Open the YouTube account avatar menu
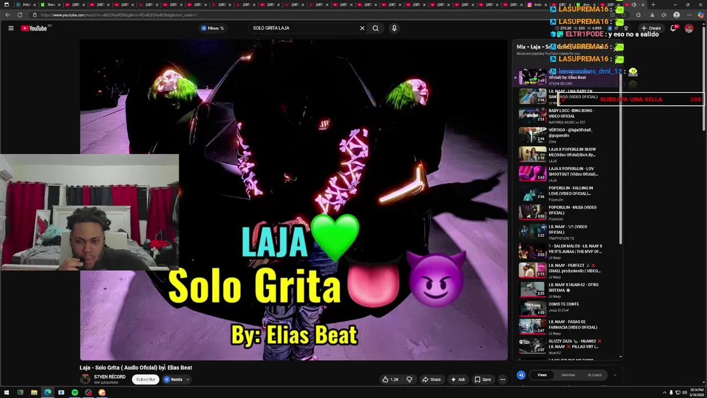The image size is (707, 398). (689, 28)
